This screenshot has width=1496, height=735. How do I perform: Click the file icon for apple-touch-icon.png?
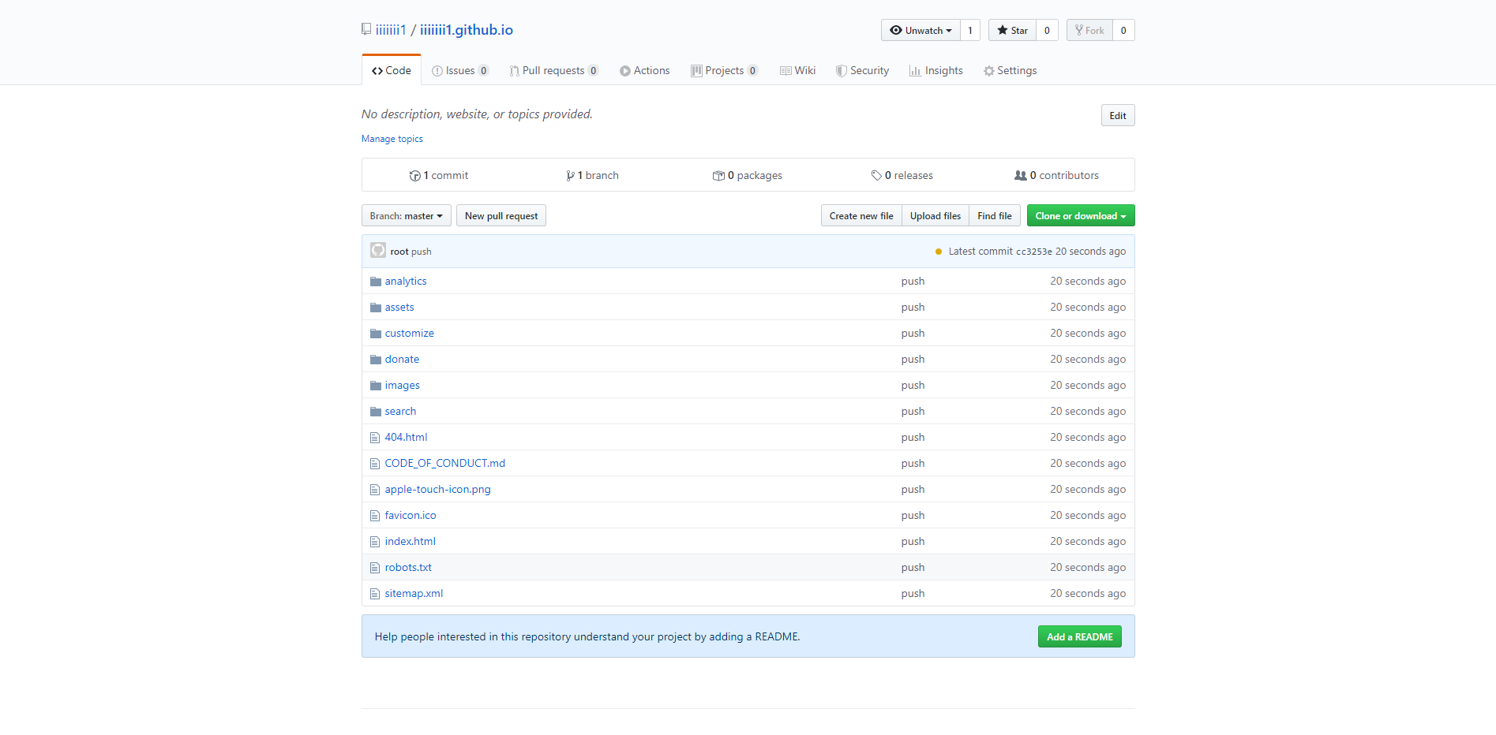point(375,490)
